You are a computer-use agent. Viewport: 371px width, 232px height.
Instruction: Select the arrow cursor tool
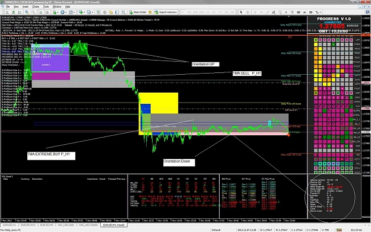pyautogui.click(x=241, y=12)
